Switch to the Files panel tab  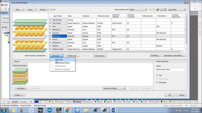9,102
